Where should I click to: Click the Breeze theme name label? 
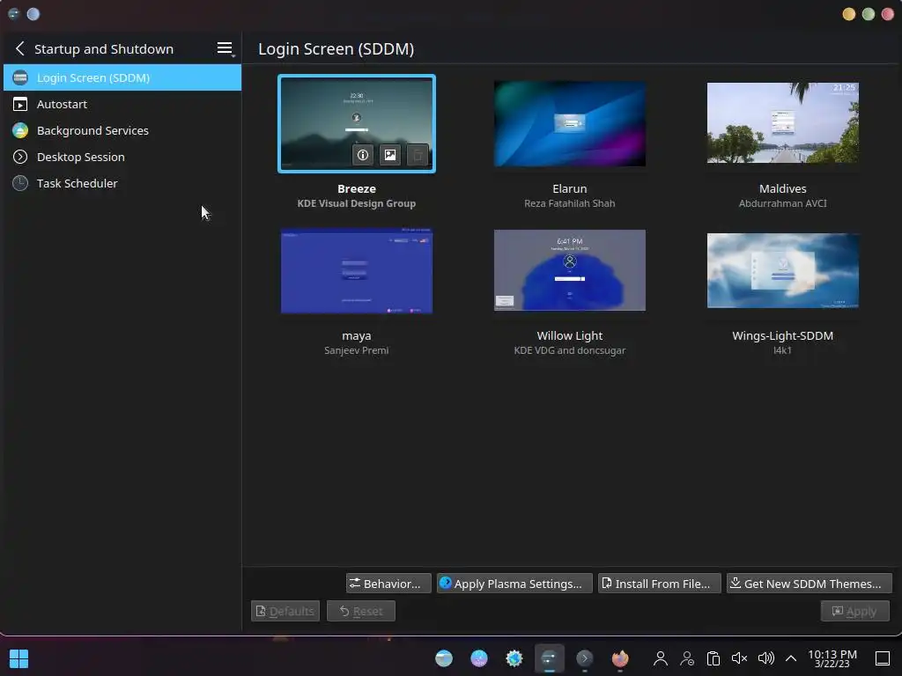(x=357, y=188)
